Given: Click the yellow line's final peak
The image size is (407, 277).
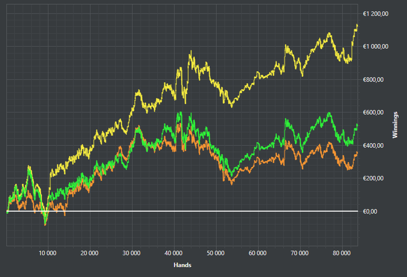Looking at the screenshot, I should [x=357, y=25].
